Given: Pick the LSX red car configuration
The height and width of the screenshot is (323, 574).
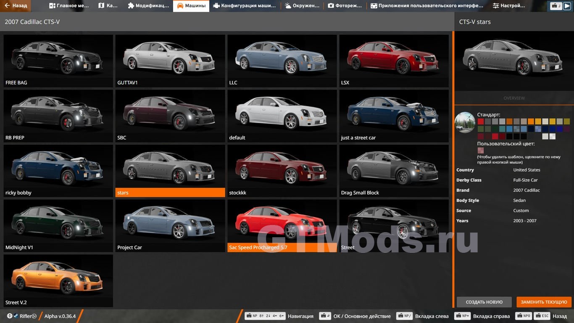Looking at the screenshot, I should point(394,61).
